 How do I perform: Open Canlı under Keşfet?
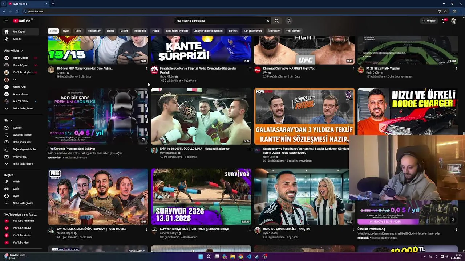(x=20, y=188)
